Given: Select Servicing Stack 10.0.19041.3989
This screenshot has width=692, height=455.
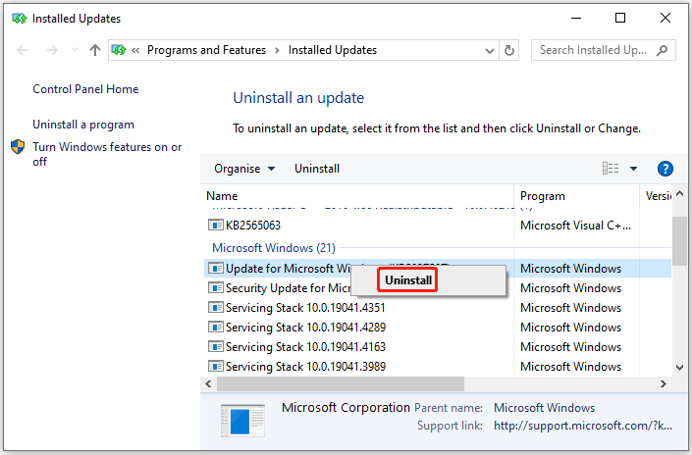Looking at the screenshot, I should click(438, 367).
